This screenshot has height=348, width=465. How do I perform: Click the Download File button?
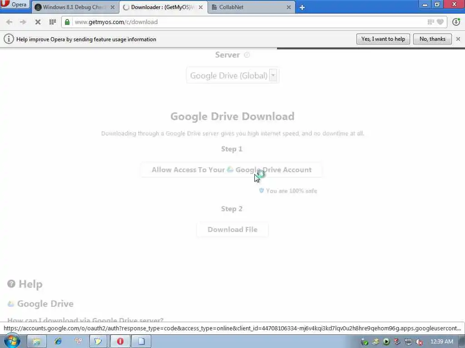[x=232, y=230]
